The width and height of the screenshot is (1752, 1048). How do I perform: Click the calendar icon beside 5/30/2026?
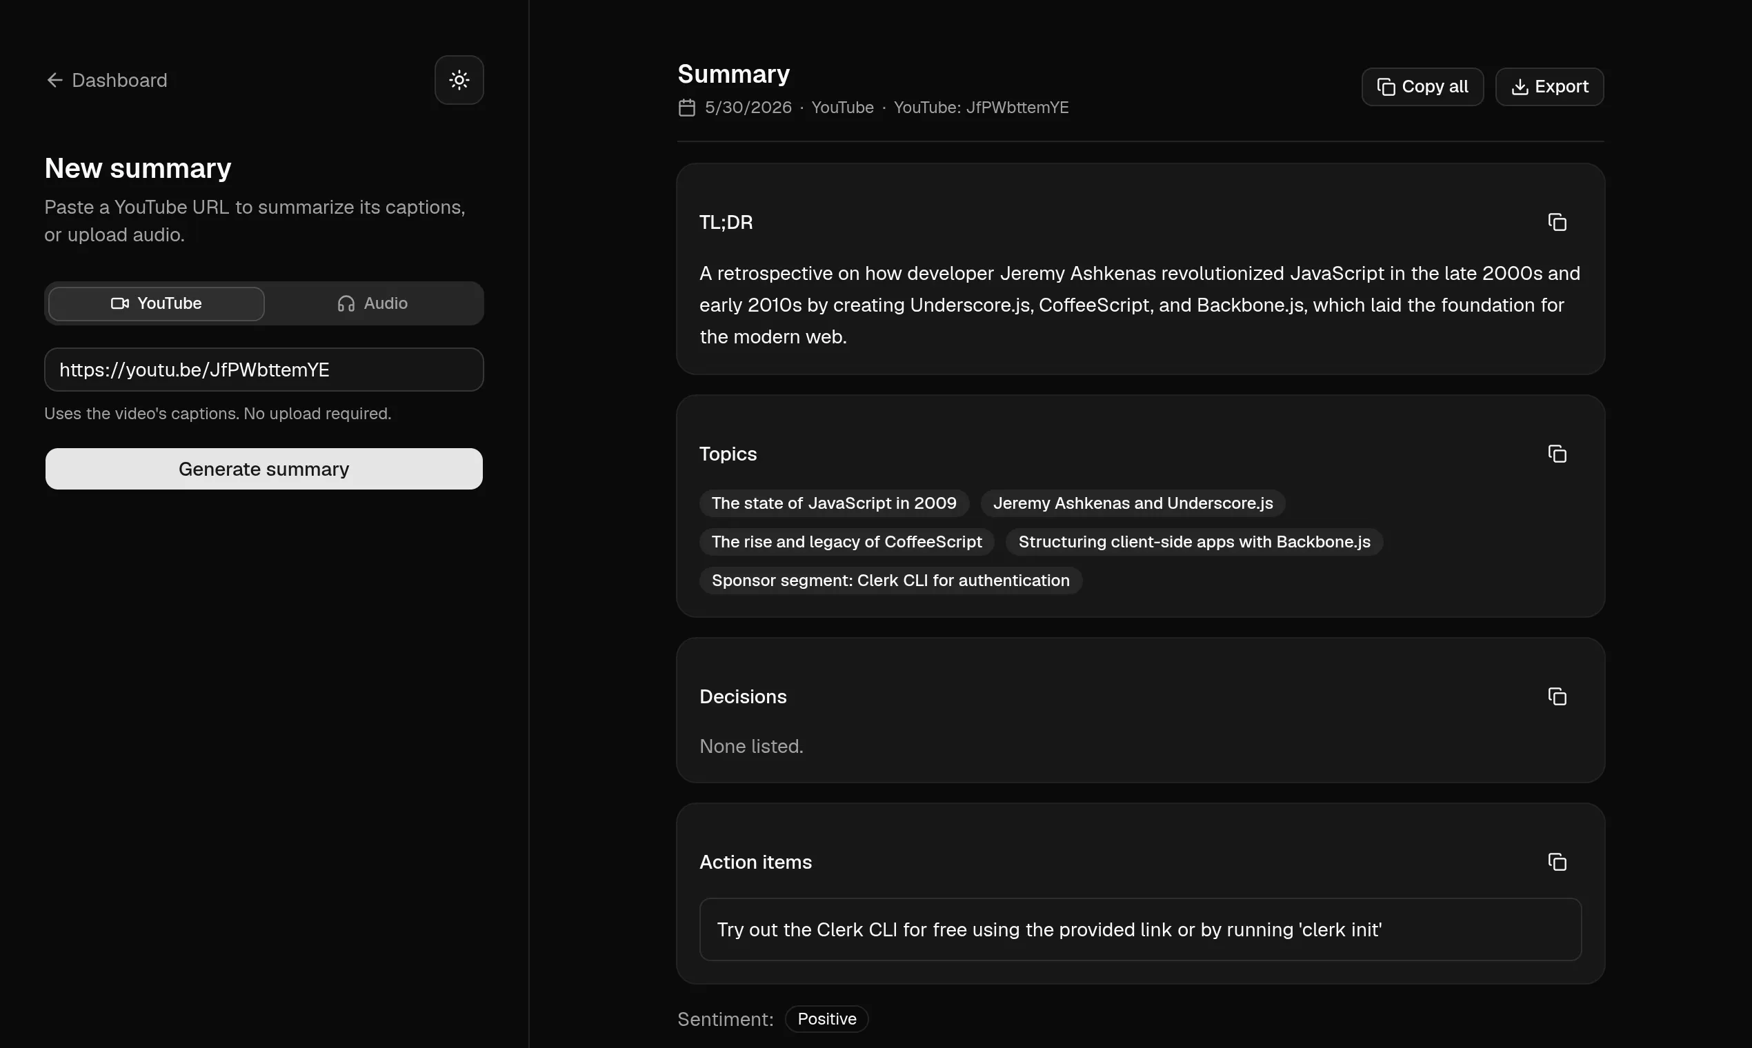pos(687,108)
